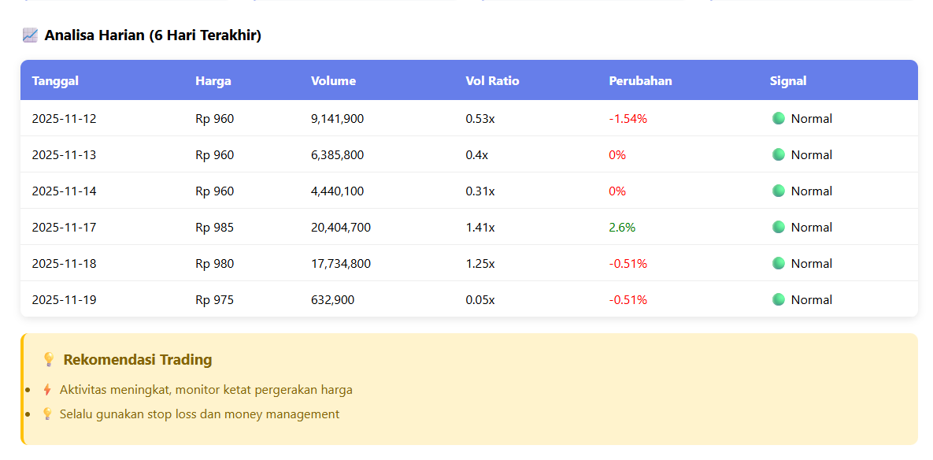Click the lightbulb icon beside stop loss tip
The image size is (933, 460).
(47, 414)
